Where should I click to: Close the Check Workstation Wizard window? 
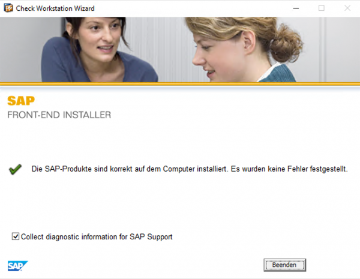click(x=347, y=8)
